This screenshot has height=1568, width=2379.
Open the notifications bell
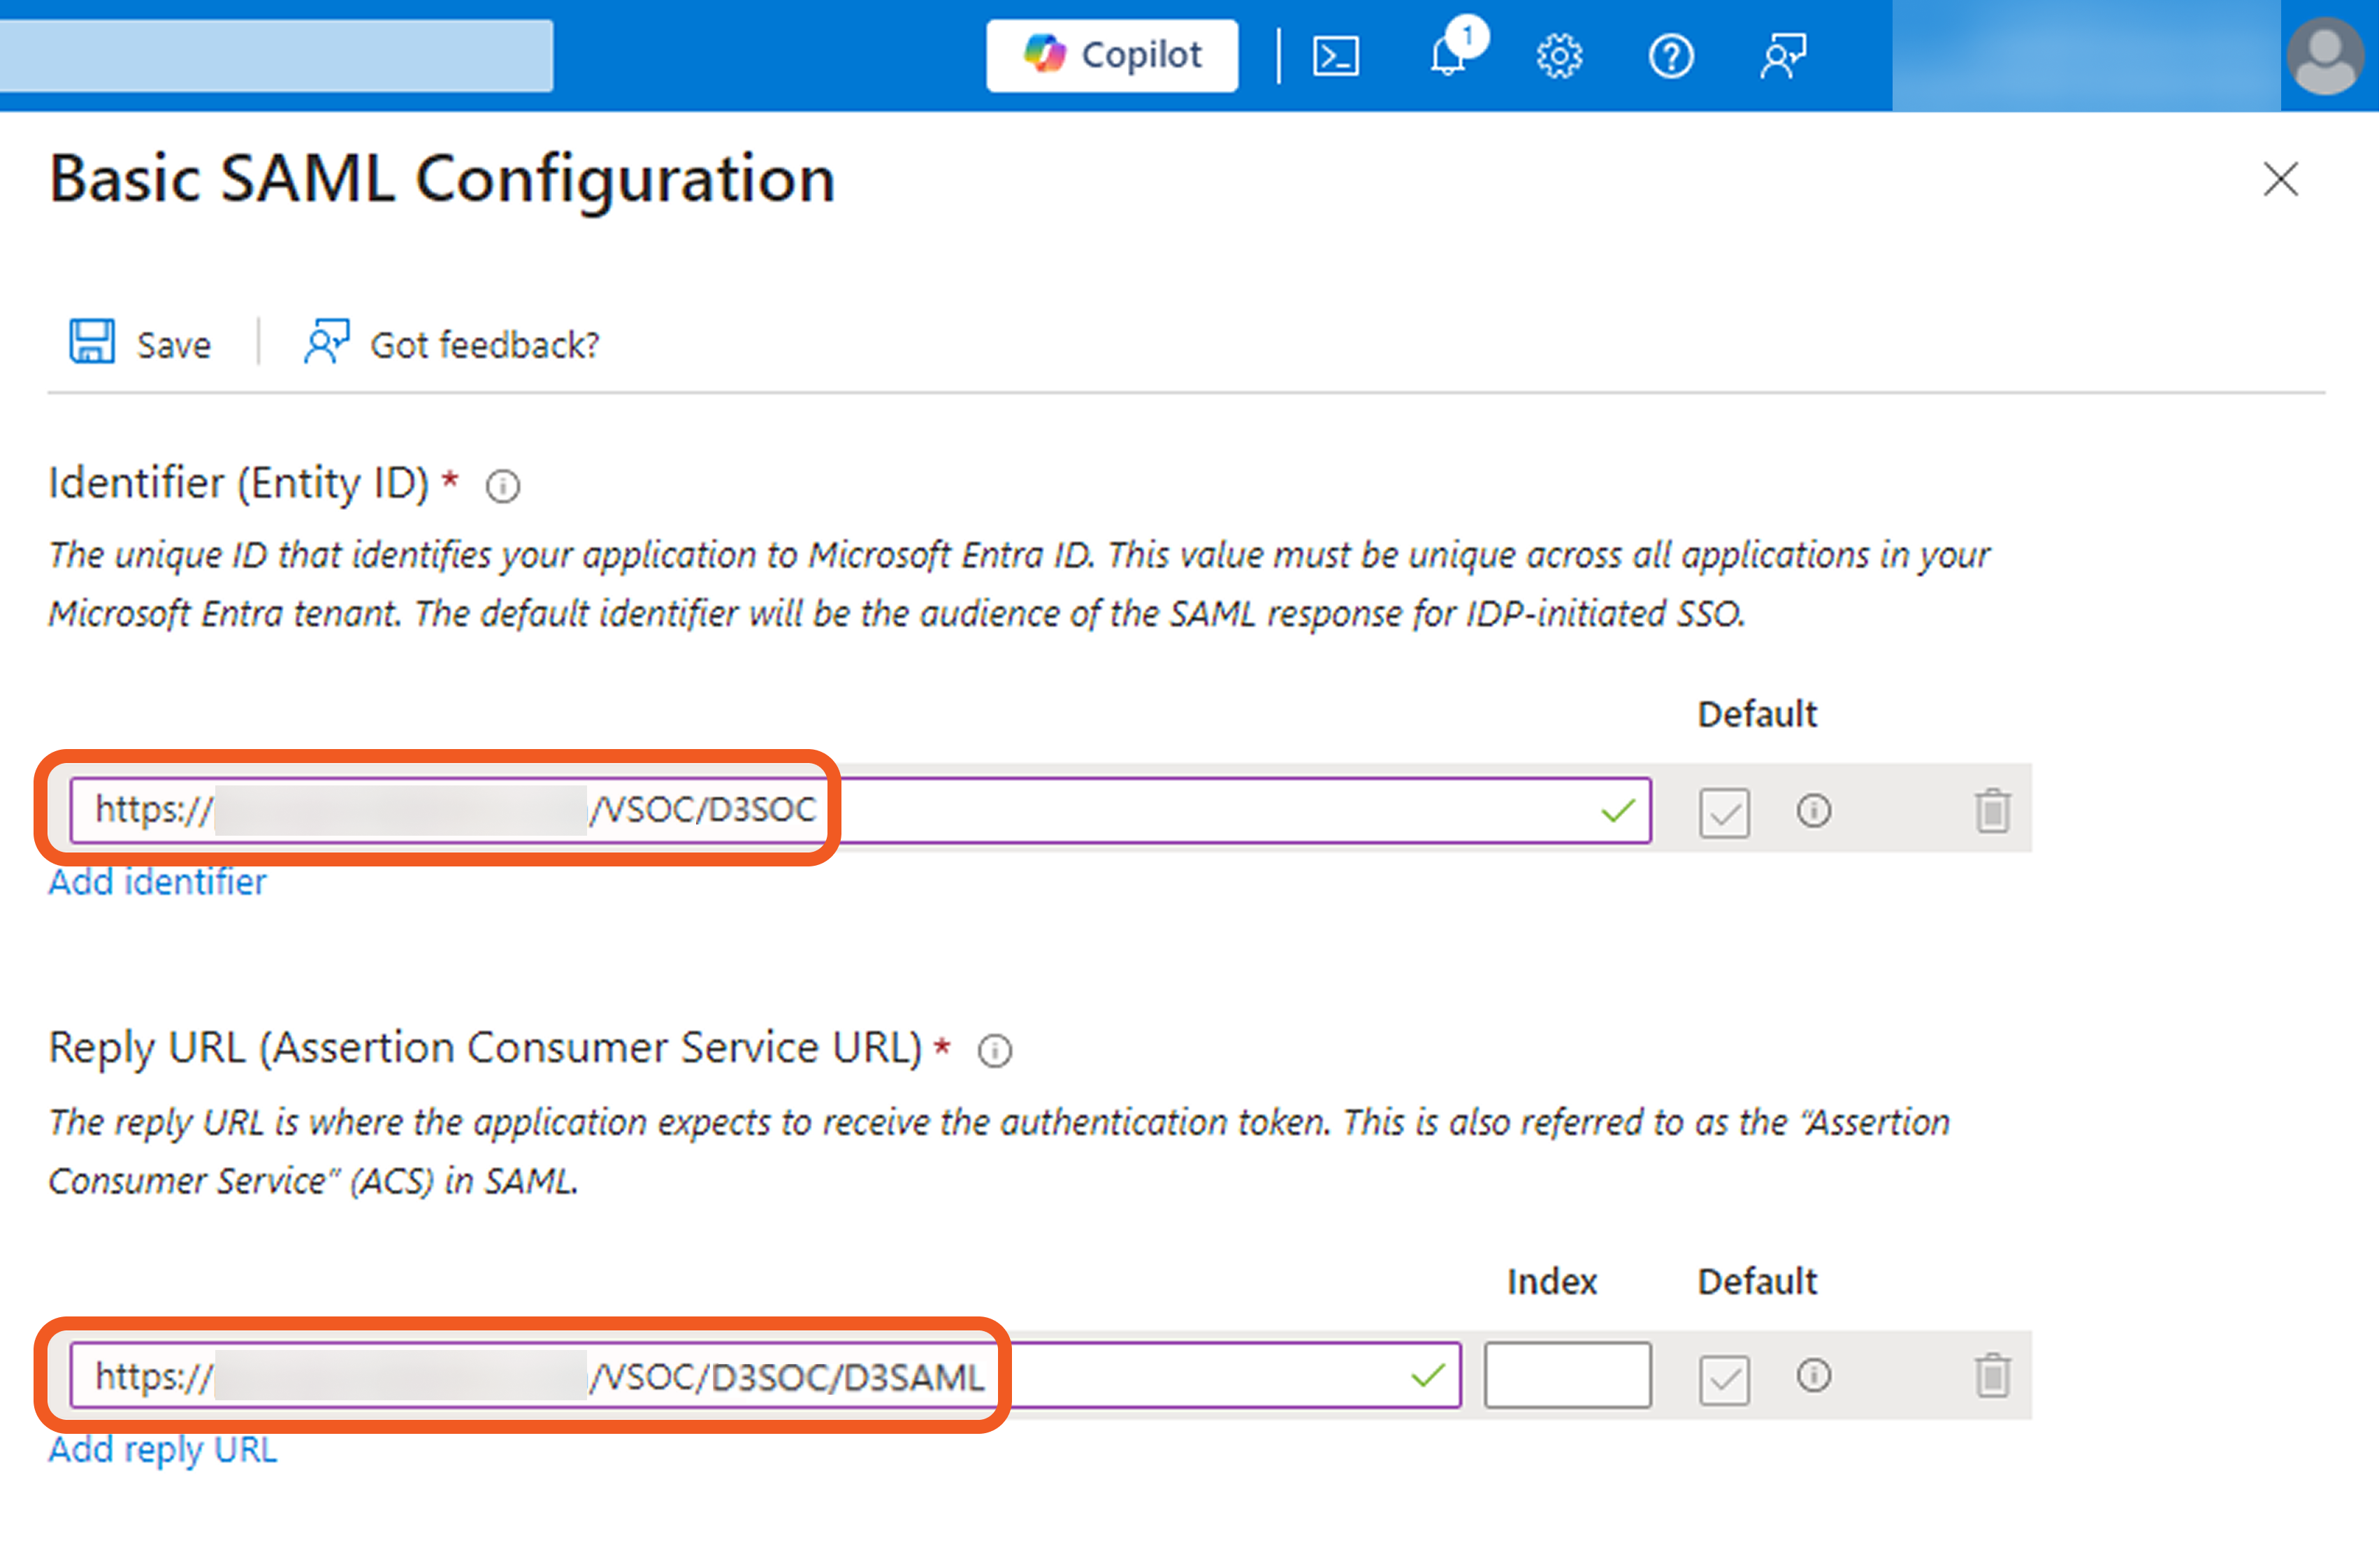tap(1447, 56)
